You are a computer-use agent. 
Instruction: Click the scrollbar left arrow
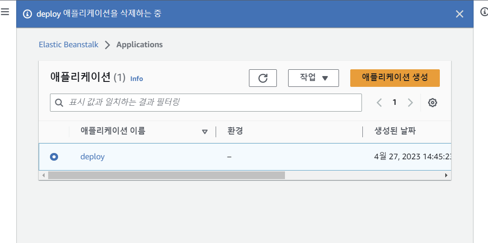(x=43, y=175)
